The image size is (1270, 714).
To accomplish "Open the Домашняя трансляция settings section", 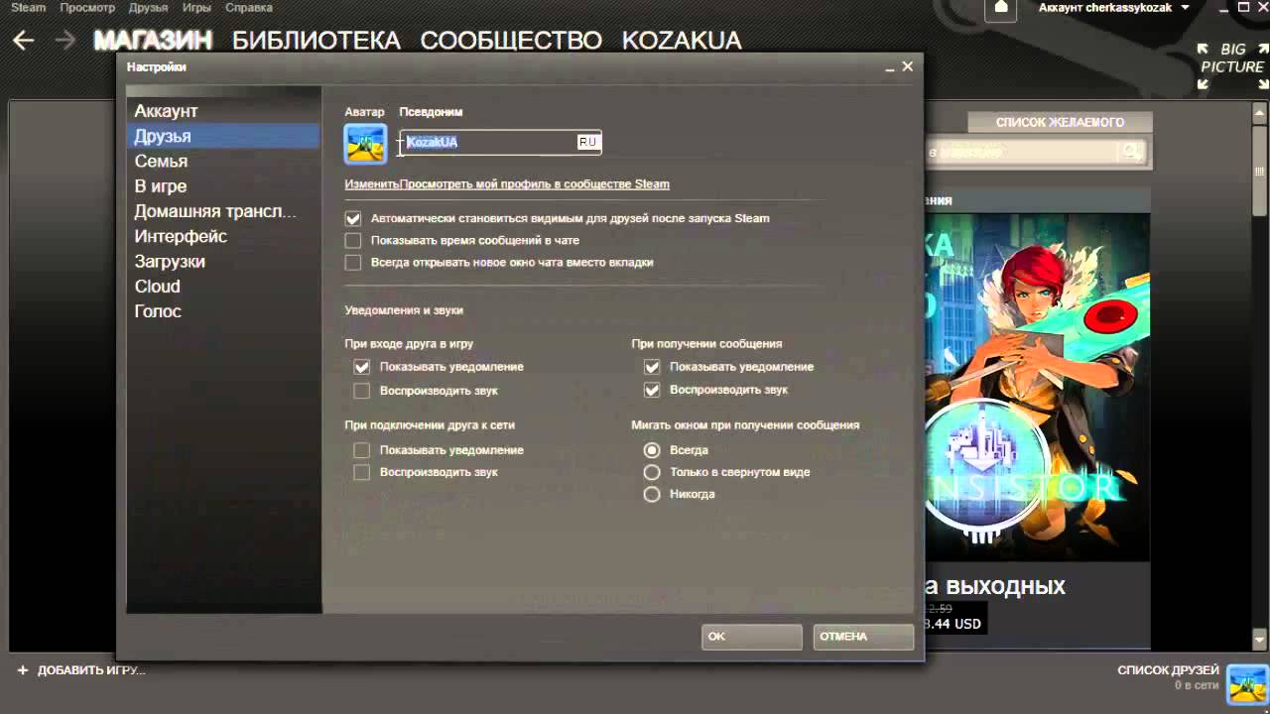I will (x=223, y=211).
